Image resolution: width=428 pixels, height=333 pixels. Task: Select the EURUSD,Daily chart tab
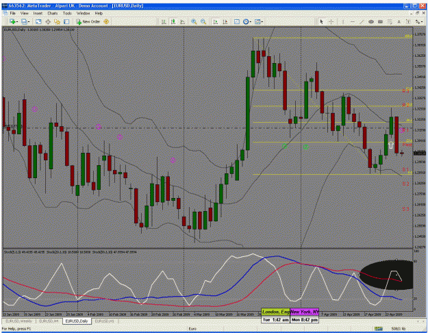pos(77,321)
